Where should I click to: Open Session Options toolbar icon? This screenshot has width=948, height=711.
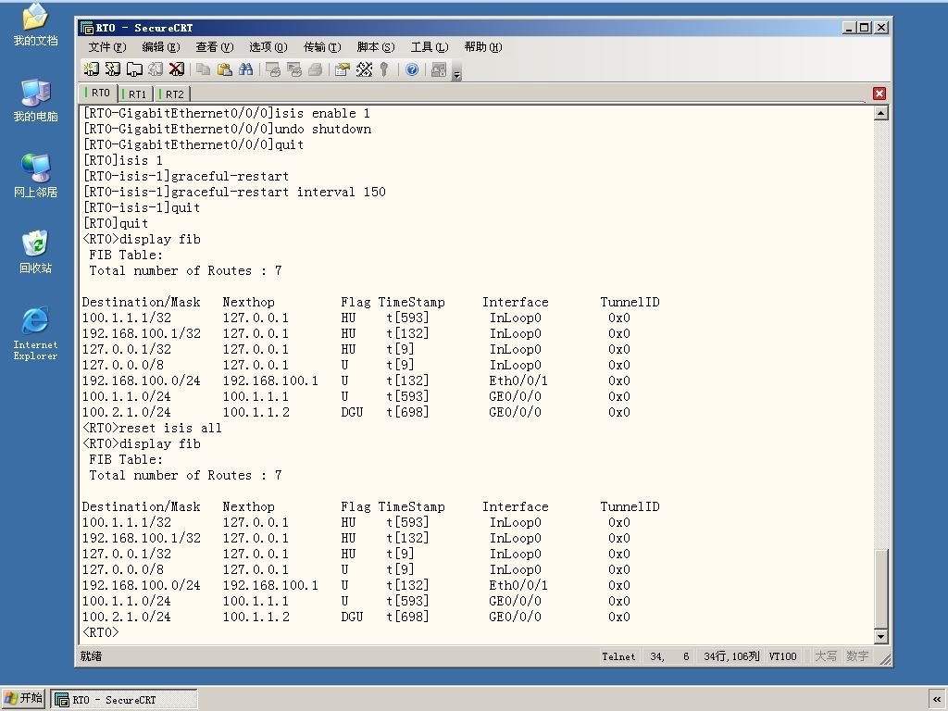[x=343, y=69]
